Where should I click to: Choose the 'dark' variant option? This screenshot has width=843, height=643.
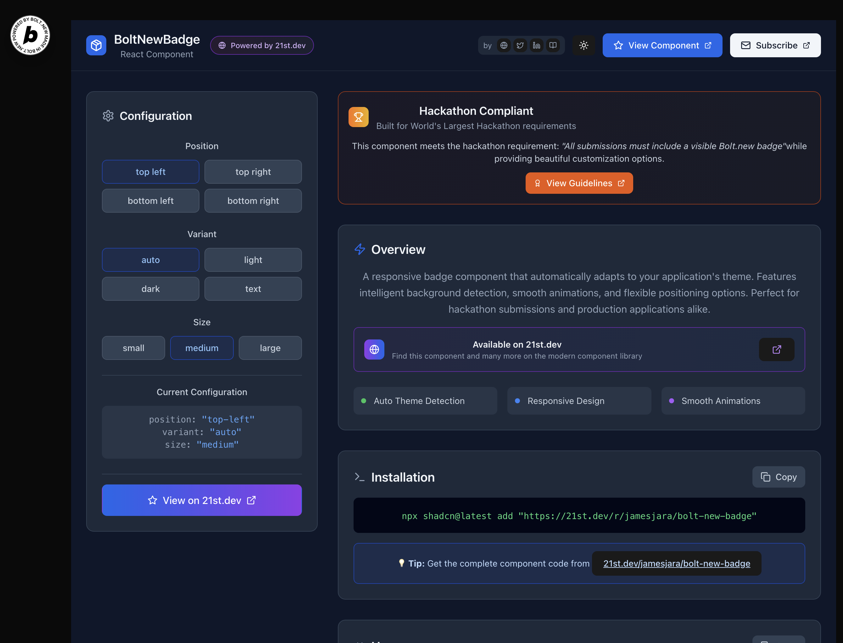(x=150, y=289)
